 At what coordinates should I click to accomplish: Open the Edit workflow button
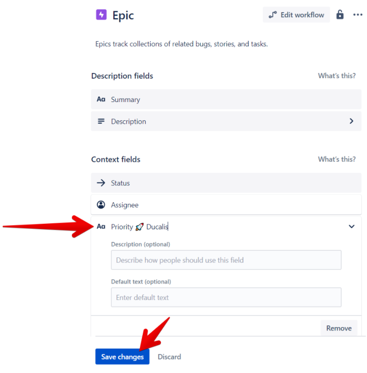296,15
